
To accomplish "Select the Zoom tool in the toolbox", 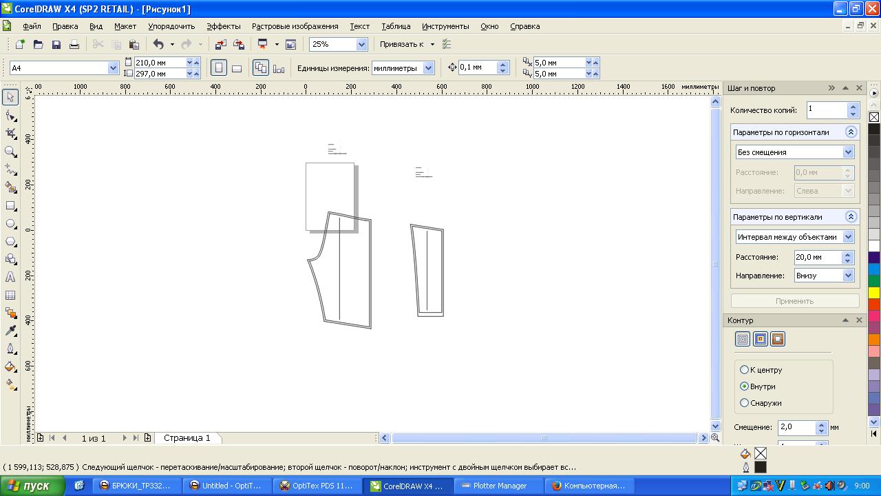I will pos(10,152).
